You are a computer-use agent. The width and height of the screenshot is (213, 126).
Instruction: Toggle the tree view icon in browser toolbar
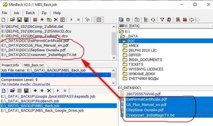pos(146,20)
